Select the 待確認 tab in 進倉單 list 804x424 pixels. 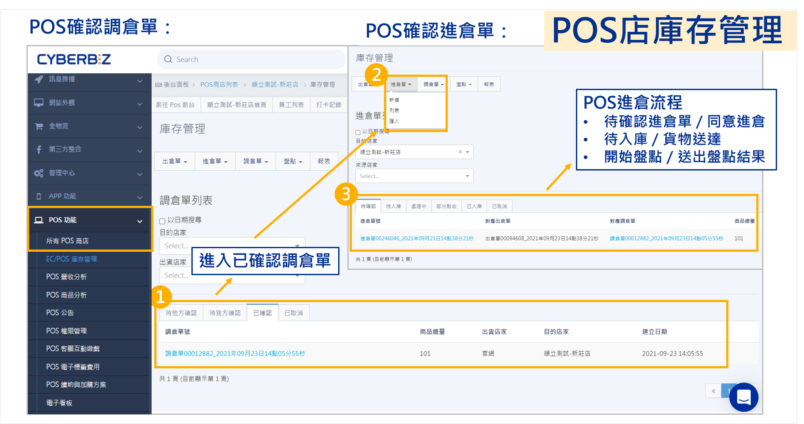pos(368,206)
